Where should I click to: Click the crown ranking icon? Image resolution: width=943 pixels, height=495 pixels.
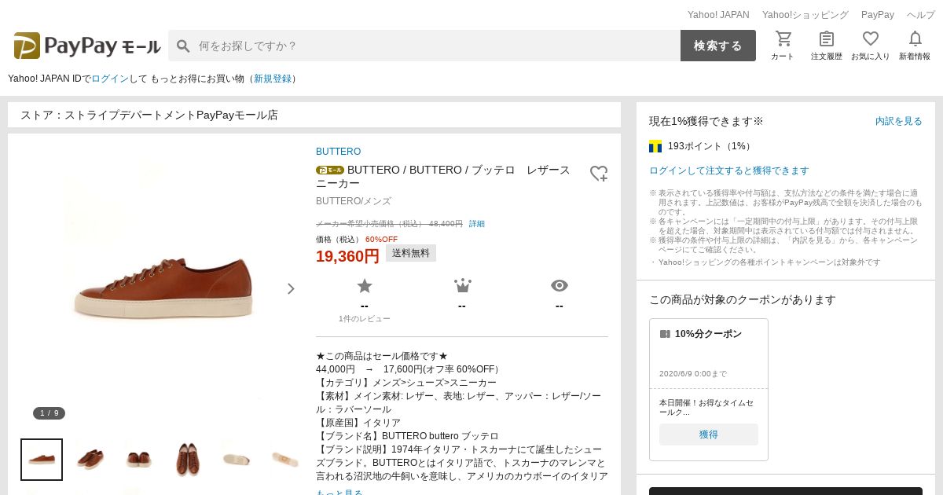pos(462,286)
